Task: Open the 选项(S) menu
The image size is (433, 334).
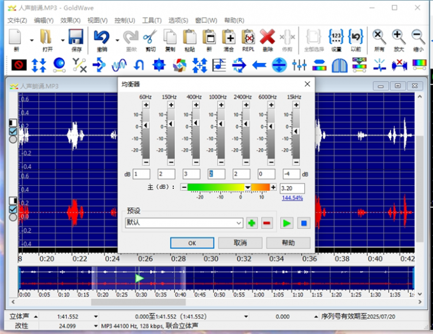Action: (x=178, y=20)
